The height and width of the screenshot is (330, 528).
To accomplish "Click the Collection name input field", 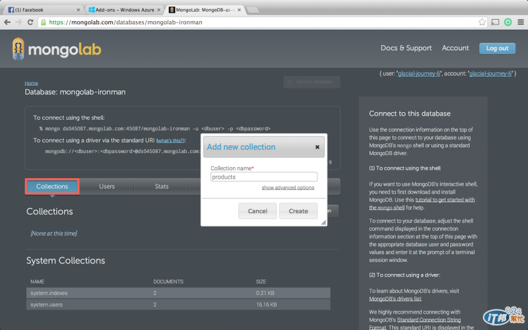I will (x=263, y=177).
